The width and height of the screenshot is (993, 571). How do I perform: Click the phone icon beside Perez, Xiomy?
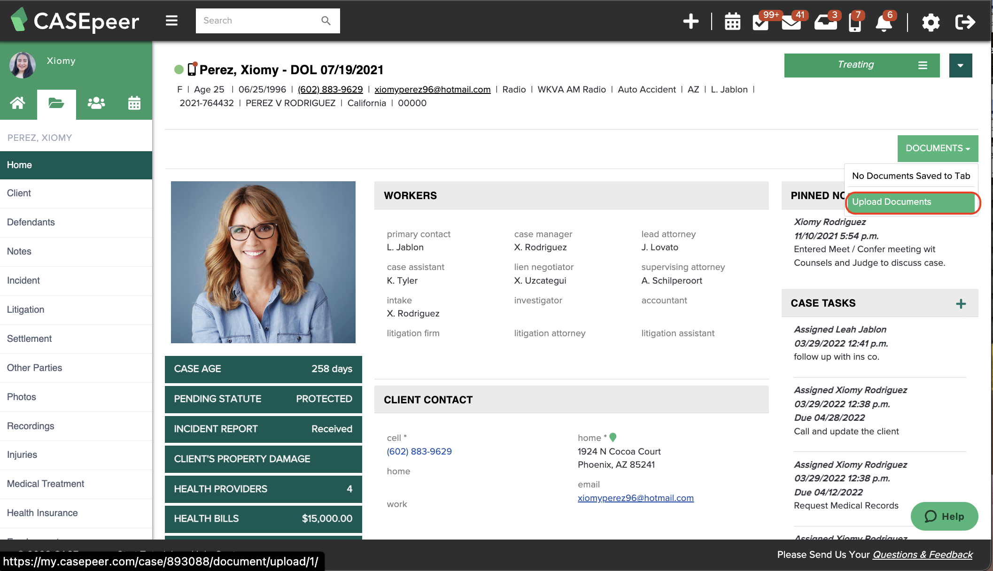pyautogui.click(x=192, y=69)
